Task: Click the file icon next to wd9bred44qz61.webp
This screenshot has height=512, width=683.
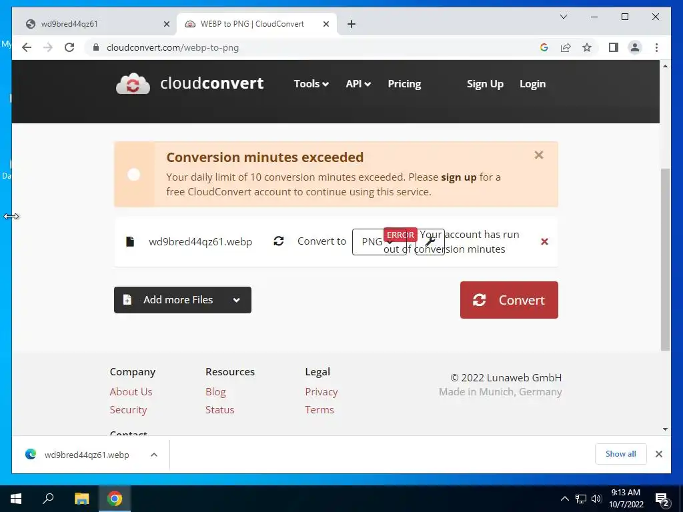Action: [x=130, y=241]
